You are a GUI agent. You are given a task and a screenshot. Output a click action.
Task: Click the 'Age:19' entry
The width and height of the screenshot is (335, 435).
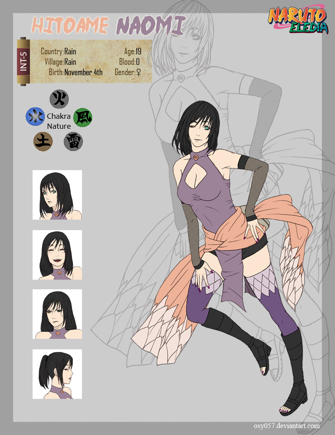click(133, 51)
